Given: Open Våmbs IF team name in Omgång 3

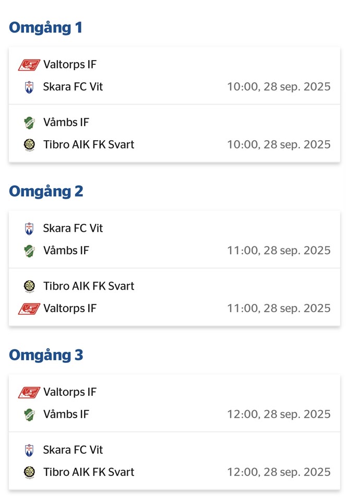Looking at the screenshot, I should point(66,414).
